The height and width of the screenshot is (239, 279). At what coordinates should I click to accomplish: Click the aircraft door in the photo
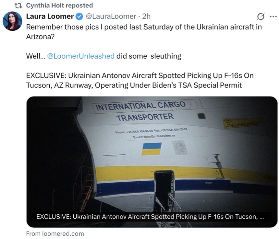click(x=164, y=190)
